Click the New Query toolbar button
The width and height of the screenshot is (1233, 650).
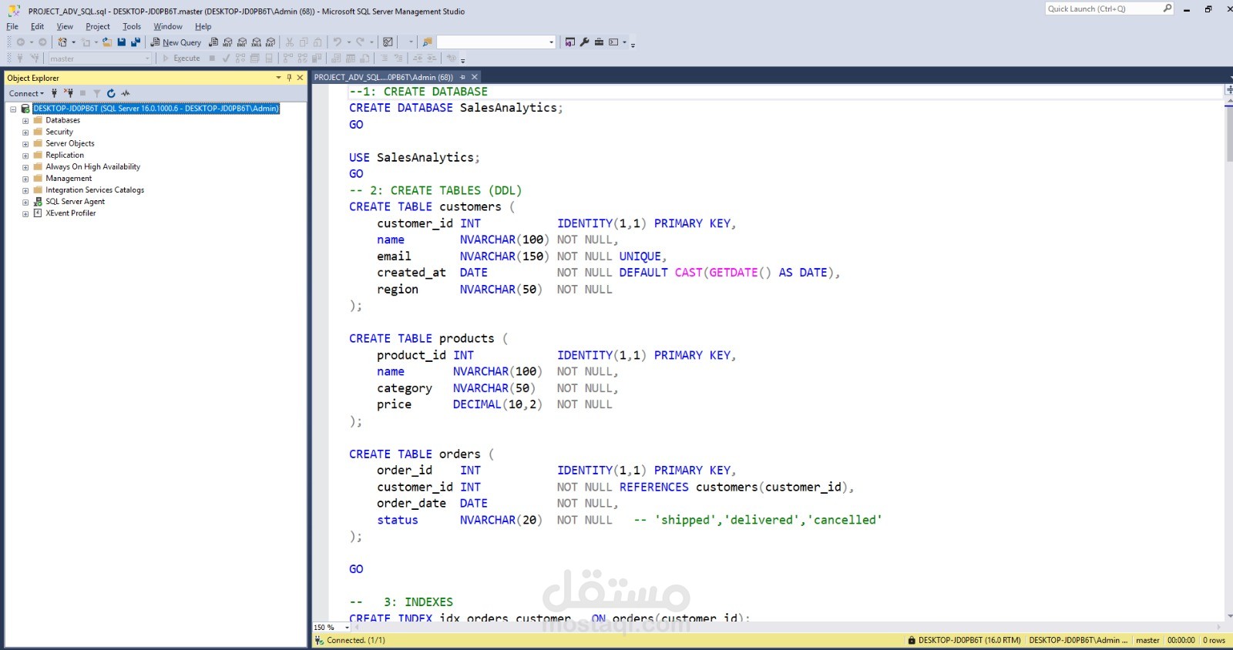(176, 42)
